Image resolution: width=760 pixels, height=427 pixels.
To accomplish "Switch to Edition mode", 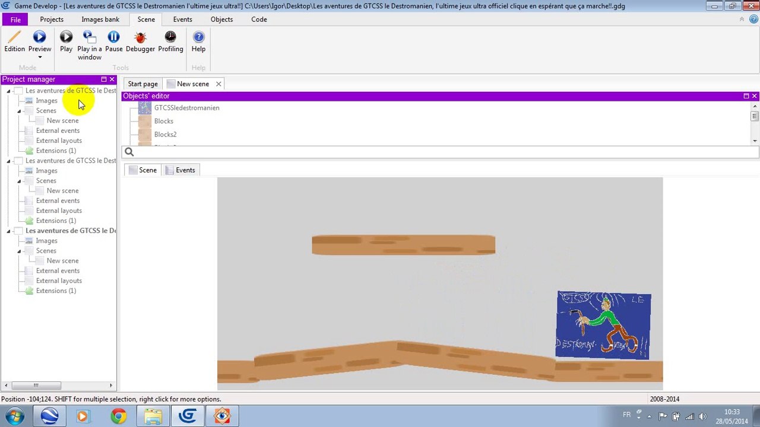I will coord(14,42).
